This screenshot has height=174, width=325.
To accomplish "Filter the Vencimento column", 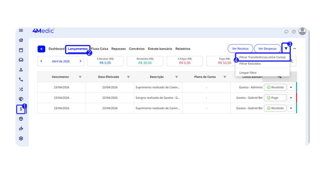I will 80,77.
